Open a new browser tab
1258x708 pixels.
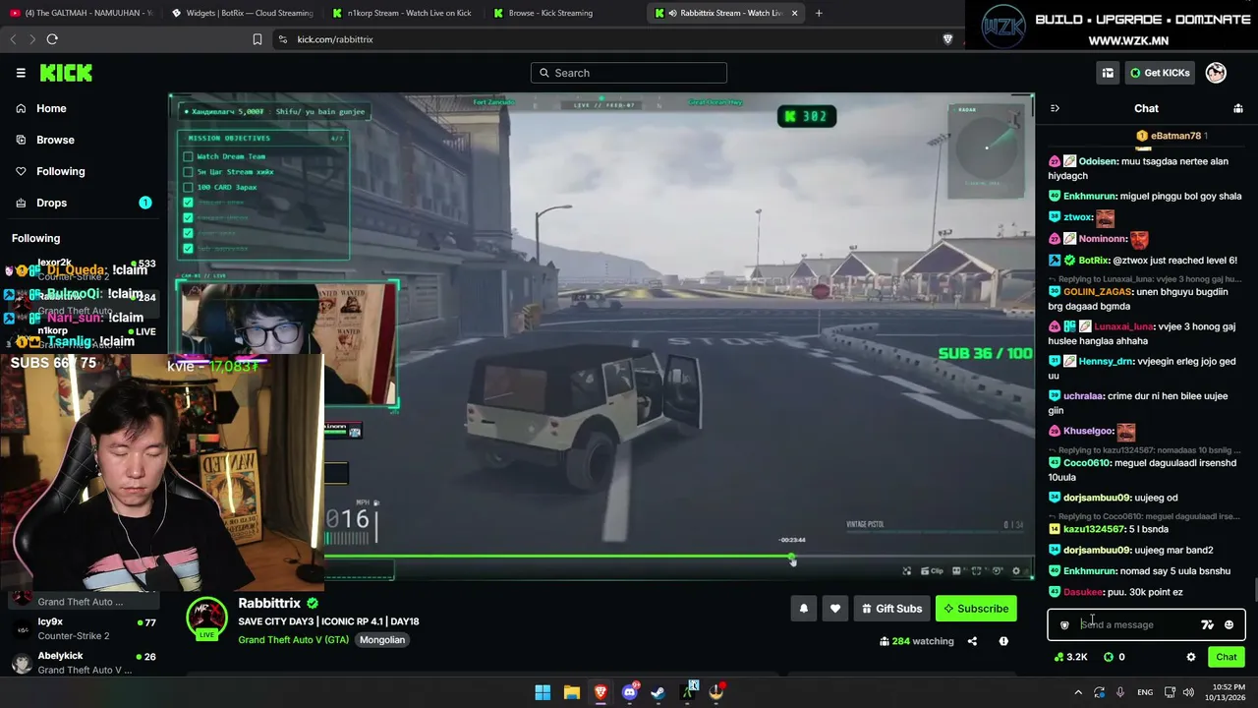(x=819, y=13)
